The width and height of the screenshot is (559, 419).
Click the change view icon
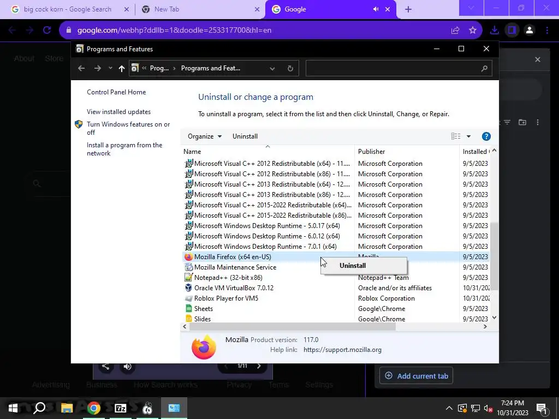tap(456, 136)
